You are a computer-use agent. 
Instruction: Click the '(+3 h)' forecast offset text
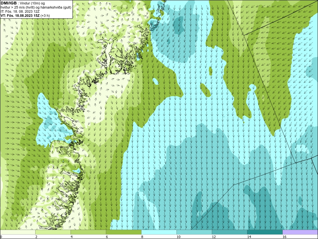coord(45,15)
